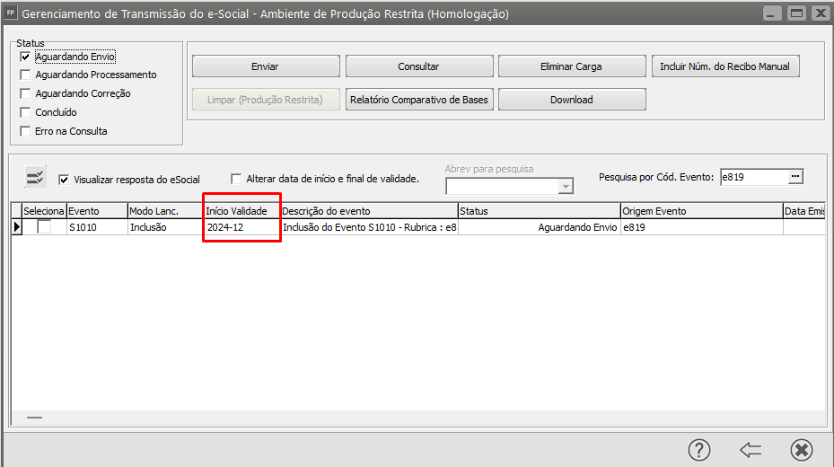Click the FP application icon in title bar
834x467 pixels.
pos(11,13)
